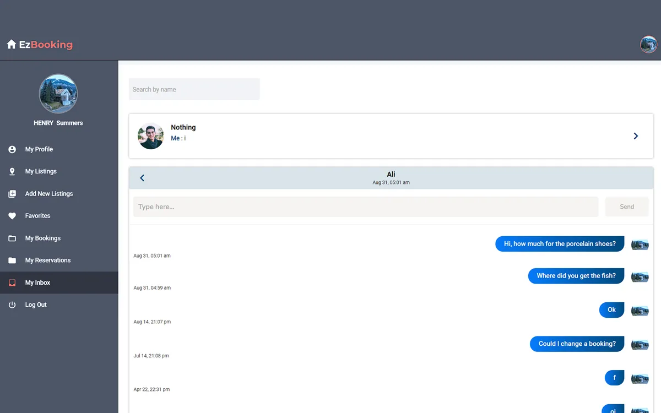Click the My Reservations folder icon
Viewport: 661px width, 413px height.
12,260
